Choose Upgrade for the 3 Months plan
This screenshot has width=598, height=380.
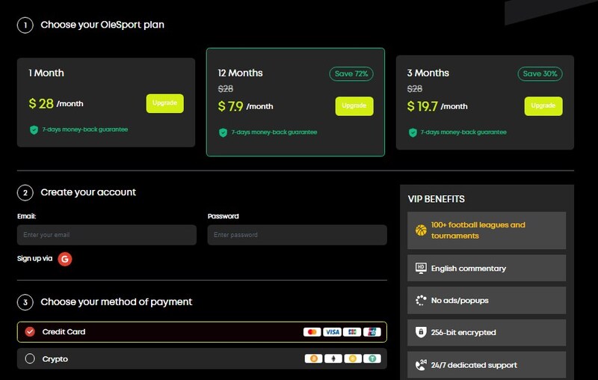[x=543, y=105]
